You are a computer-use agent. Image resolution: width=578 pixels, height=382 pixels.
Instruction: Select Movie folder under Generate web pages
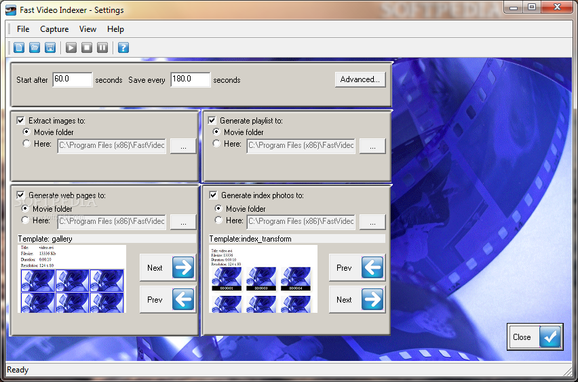click(x=25, y=209)
